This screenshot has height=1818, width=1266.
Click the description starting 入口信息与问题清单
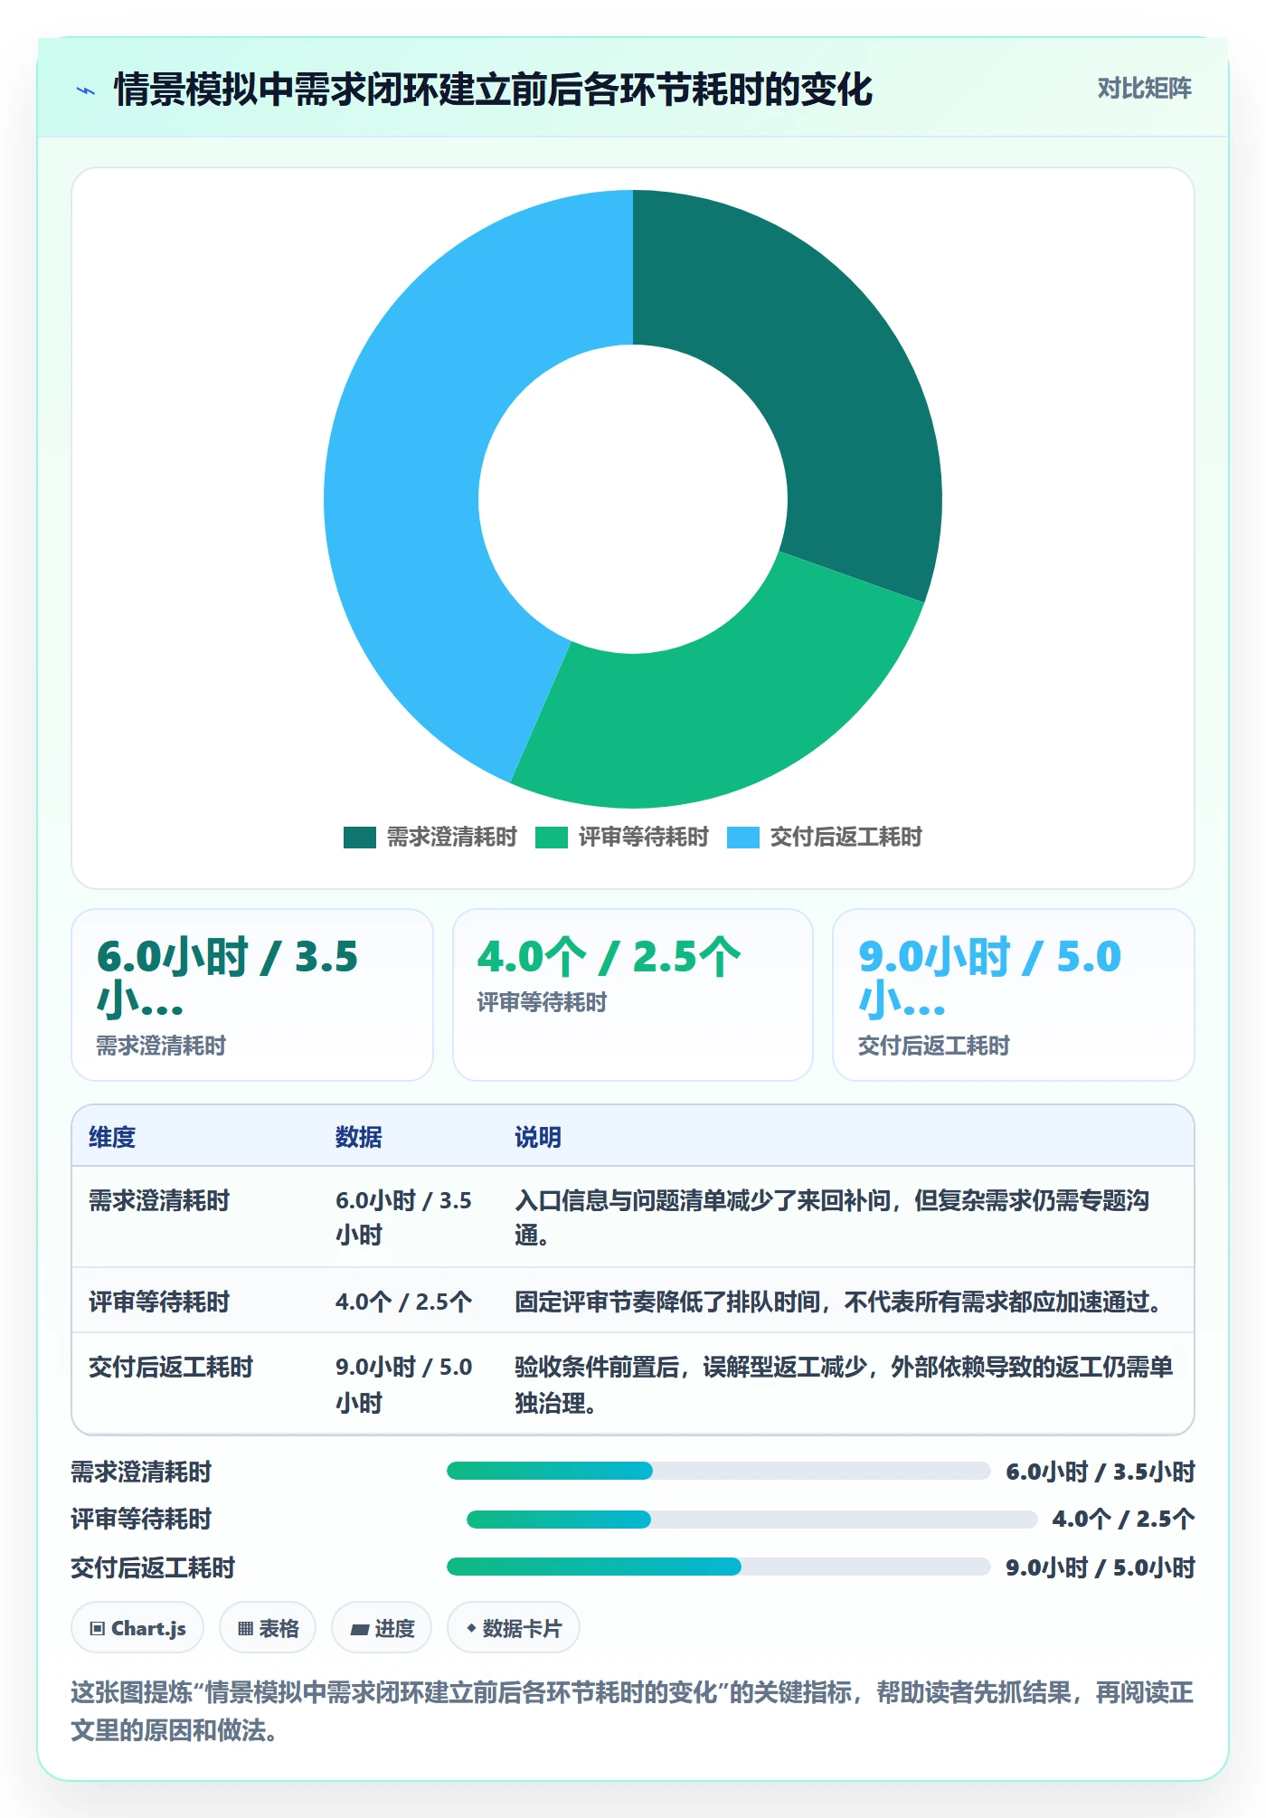click(x=832, y=1217)
